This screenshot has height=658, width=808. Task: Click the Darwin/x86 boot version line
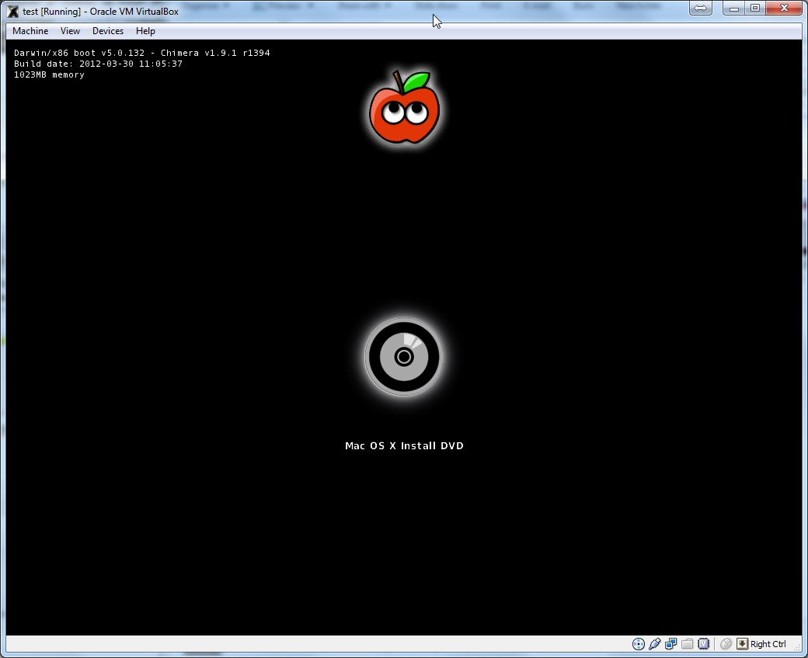141,53
